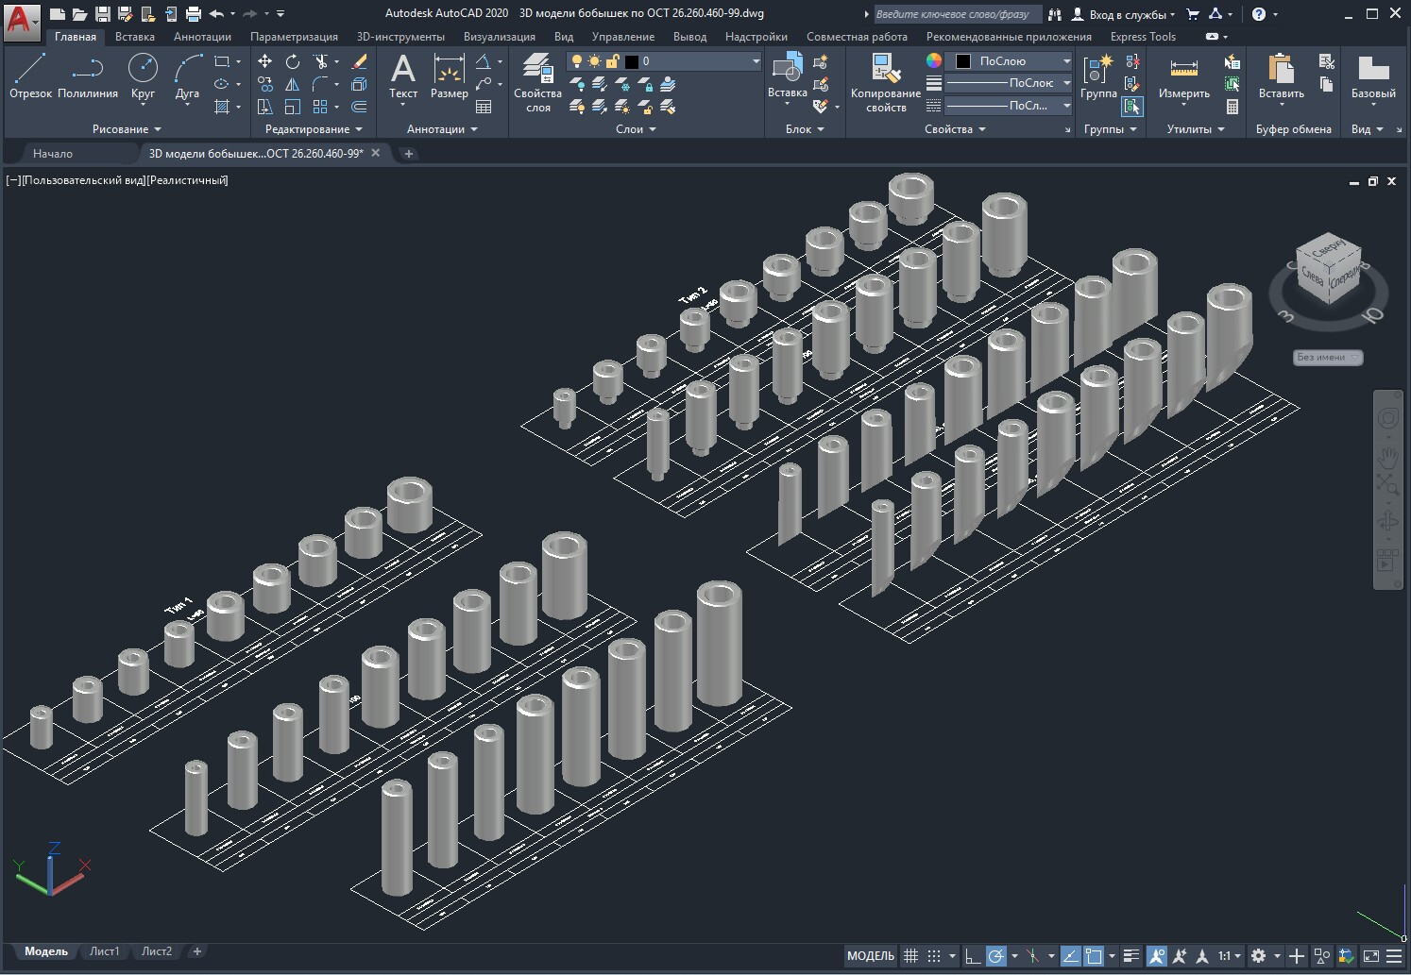
Task: Toggle polar tracking in status bar
Action: click(996, 956)
